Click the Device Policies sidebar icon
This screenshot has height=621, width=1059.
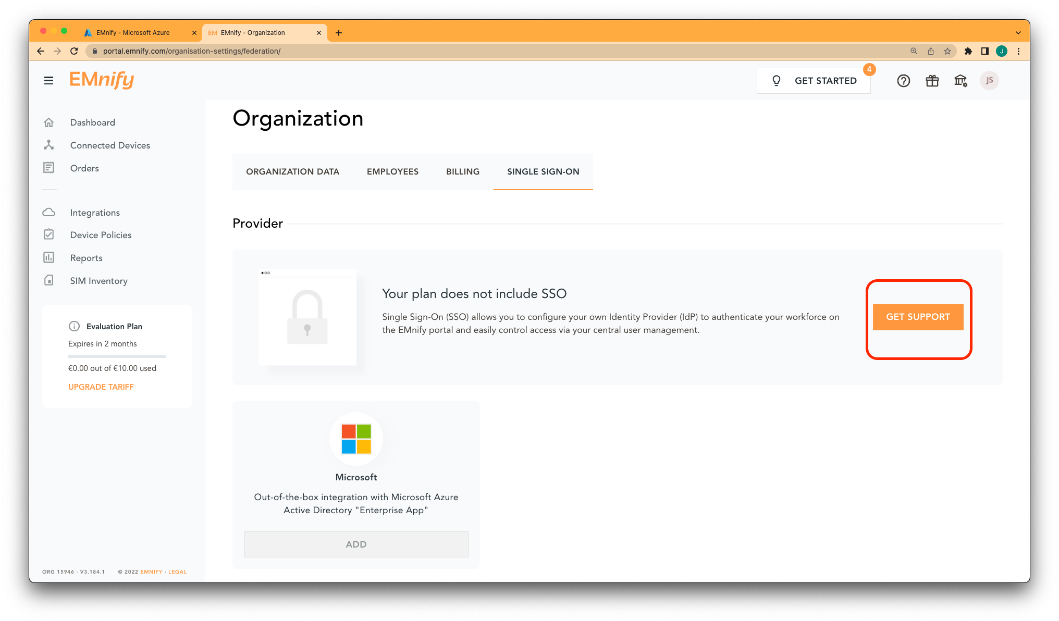tap(49, 234)
